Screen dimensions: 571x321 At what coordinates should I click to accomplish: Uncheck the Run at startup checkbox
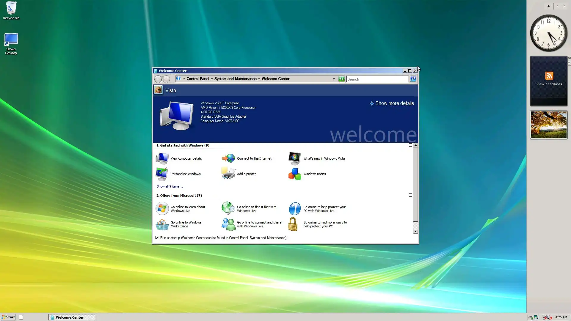[x=157, y=237]
